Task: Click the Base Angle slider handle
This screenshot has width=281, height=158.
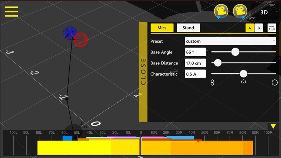Action: (235, 52)
